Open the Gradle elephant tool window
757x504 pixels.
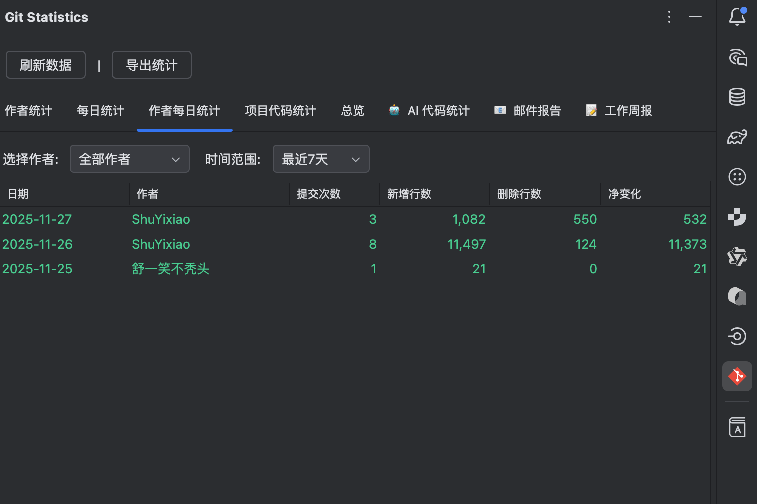pos(737,137)
